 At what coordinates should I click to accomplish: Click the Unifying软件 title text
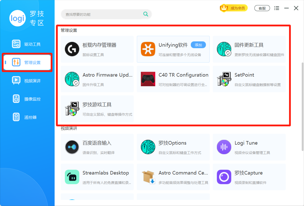tap(173, 45)
